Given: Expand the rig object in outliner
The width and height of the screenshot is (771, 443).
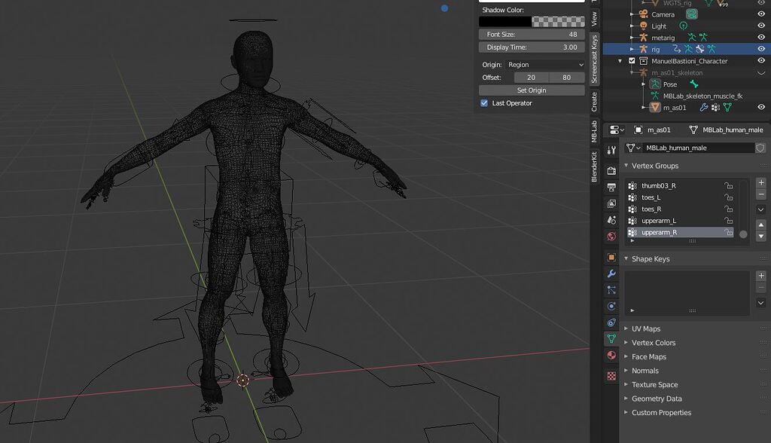Looking at the screenshot, I should click(632, 49).
